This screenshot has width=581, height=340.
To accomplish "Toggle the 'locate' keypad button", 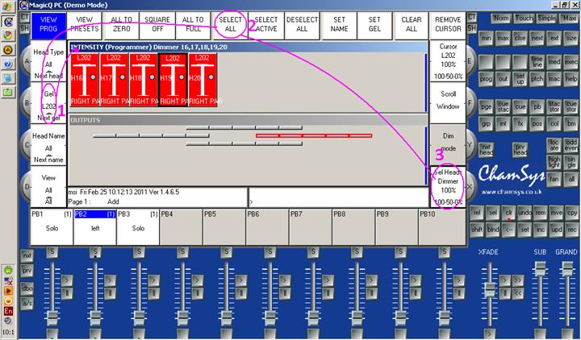I will 554,145.
